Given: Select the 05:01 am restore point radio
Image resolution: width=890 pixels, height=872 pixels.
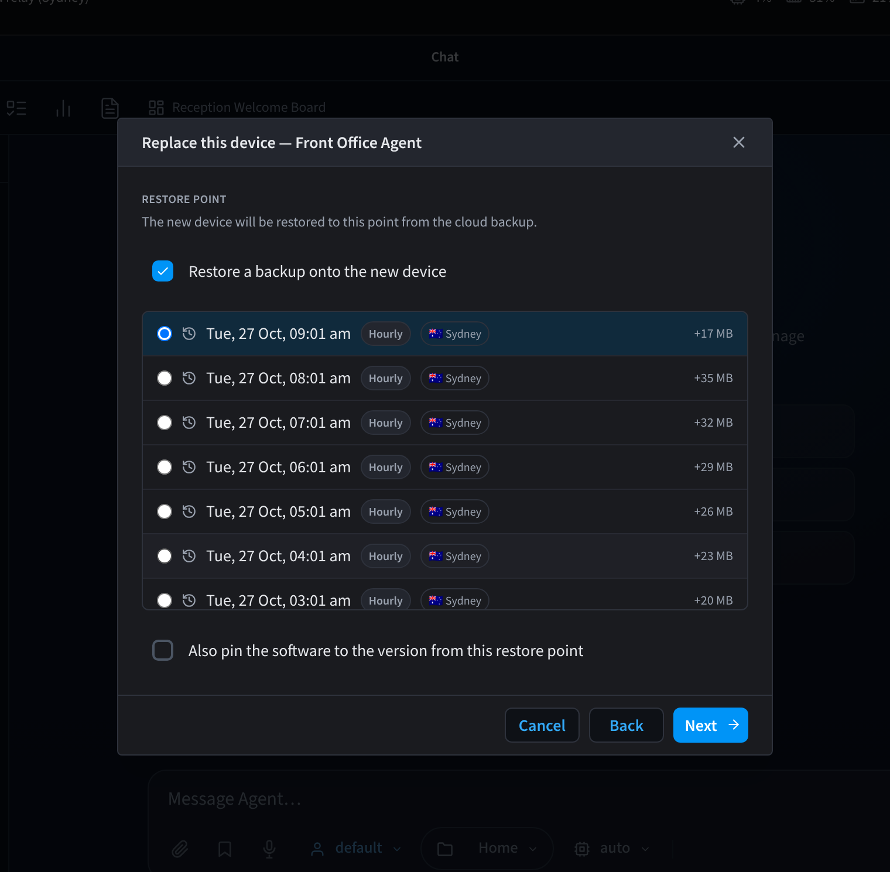Looking at the screenshot, I should tap(165, 511).
